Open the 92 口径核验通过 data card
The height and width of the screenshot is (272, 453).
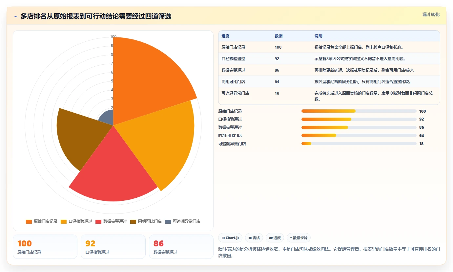point(113,247)
